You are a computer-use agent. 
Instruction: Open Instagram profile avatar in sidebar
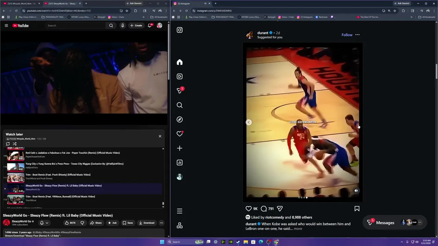coord(180,177)
